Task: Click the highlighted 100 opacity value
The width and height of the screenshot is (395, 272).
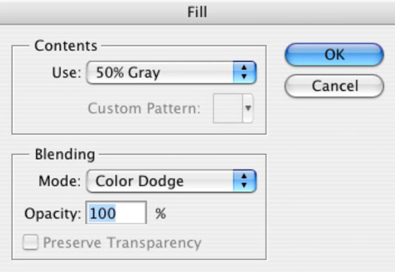Action: tap(103, 213)
